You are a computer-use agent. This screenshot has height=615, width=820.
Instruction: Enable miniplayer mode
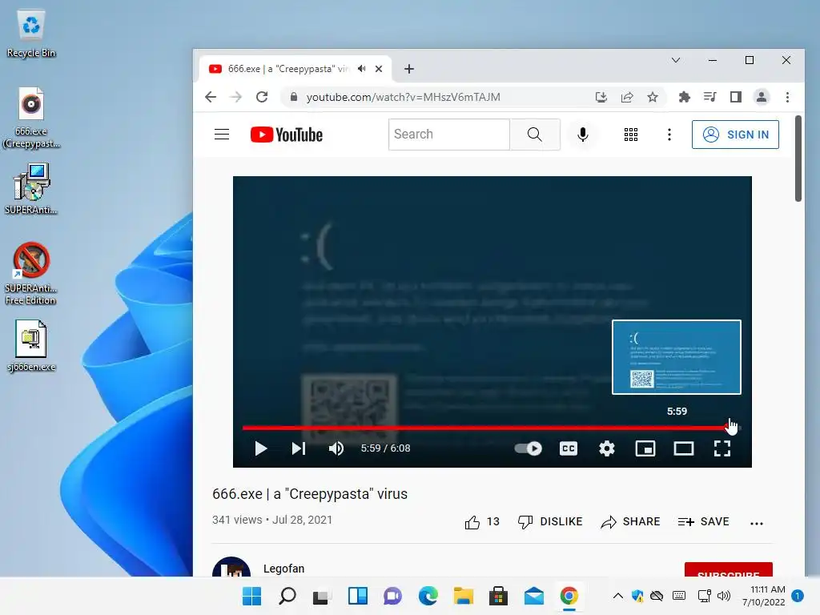(x=645, y=448)
